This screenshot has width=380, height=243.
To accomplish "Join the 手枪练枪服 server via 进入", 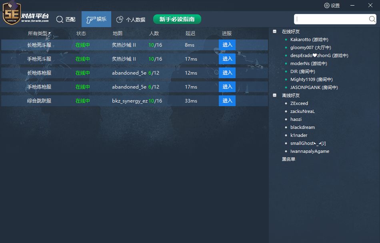I will (227, 87).
